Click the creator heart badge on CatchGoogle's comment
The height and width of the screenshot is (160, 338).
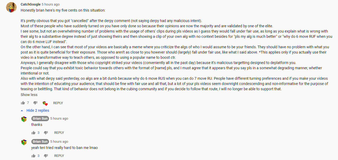(x=45, y=103)
